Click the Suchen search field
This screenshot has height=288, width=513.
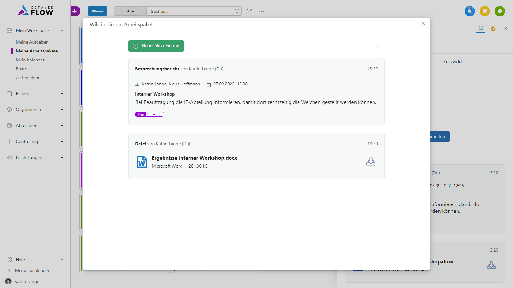[191, 11]
